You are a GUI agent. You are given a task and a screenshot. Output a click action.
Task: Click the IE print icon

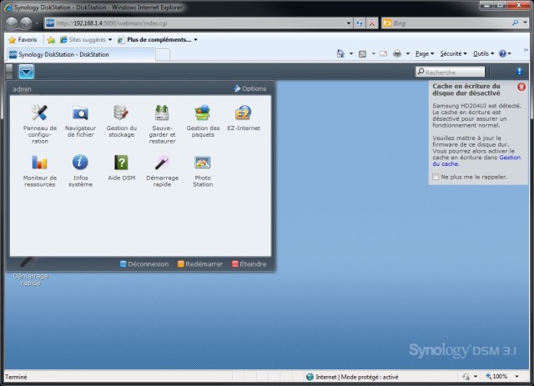click(x=397, y=53)
